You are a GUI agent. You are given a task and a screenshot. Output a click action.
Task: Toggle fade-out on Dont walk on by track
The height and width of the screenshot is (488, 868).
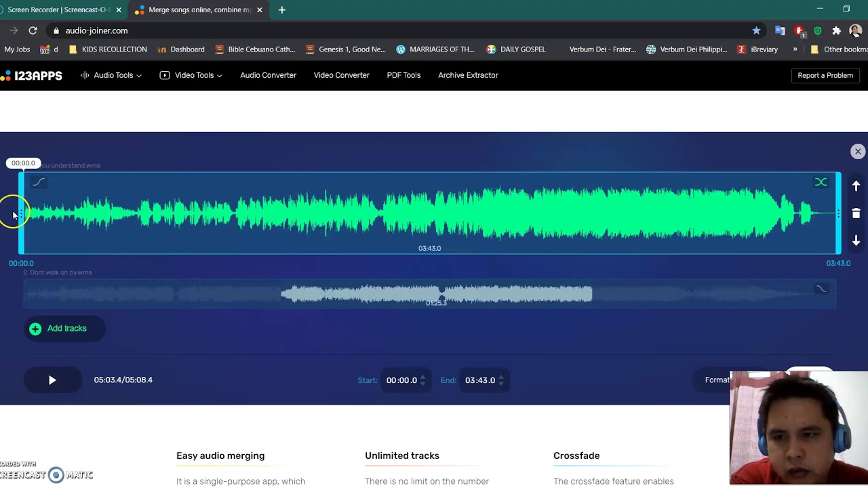click(821, 289)
